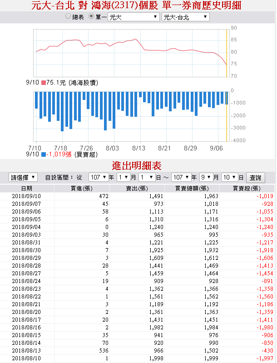
Task: Click the sell value 1,491 cell
Action: click(x=156, y=196)
